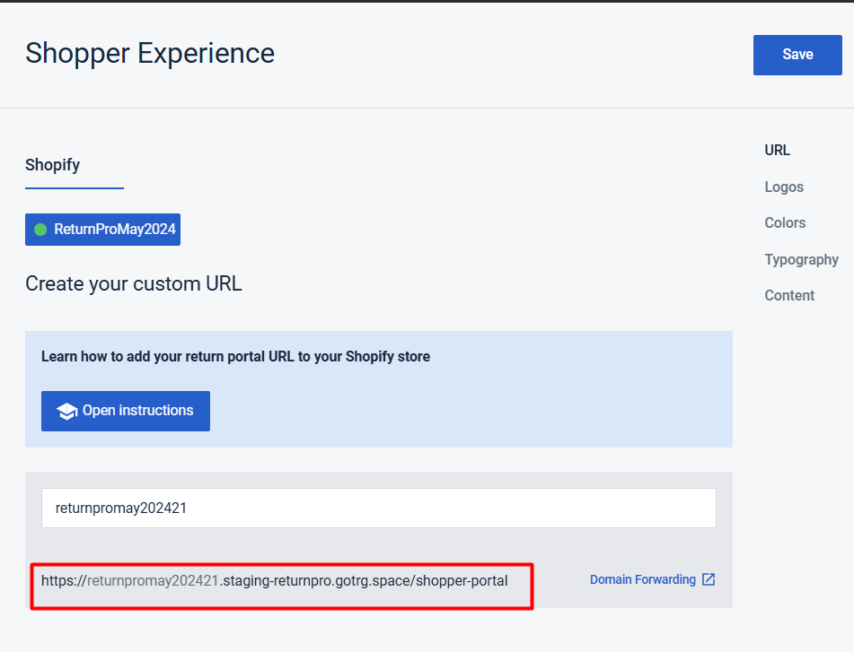
Task: Click the graduation cap icon
Action: tap(67, 411)
